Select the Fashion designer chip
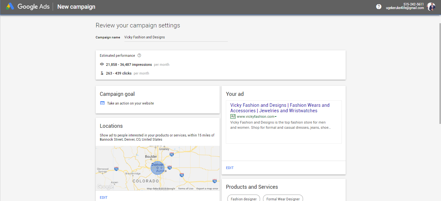Viewport: 441px width, 201px height. click(x=244, y=199)
